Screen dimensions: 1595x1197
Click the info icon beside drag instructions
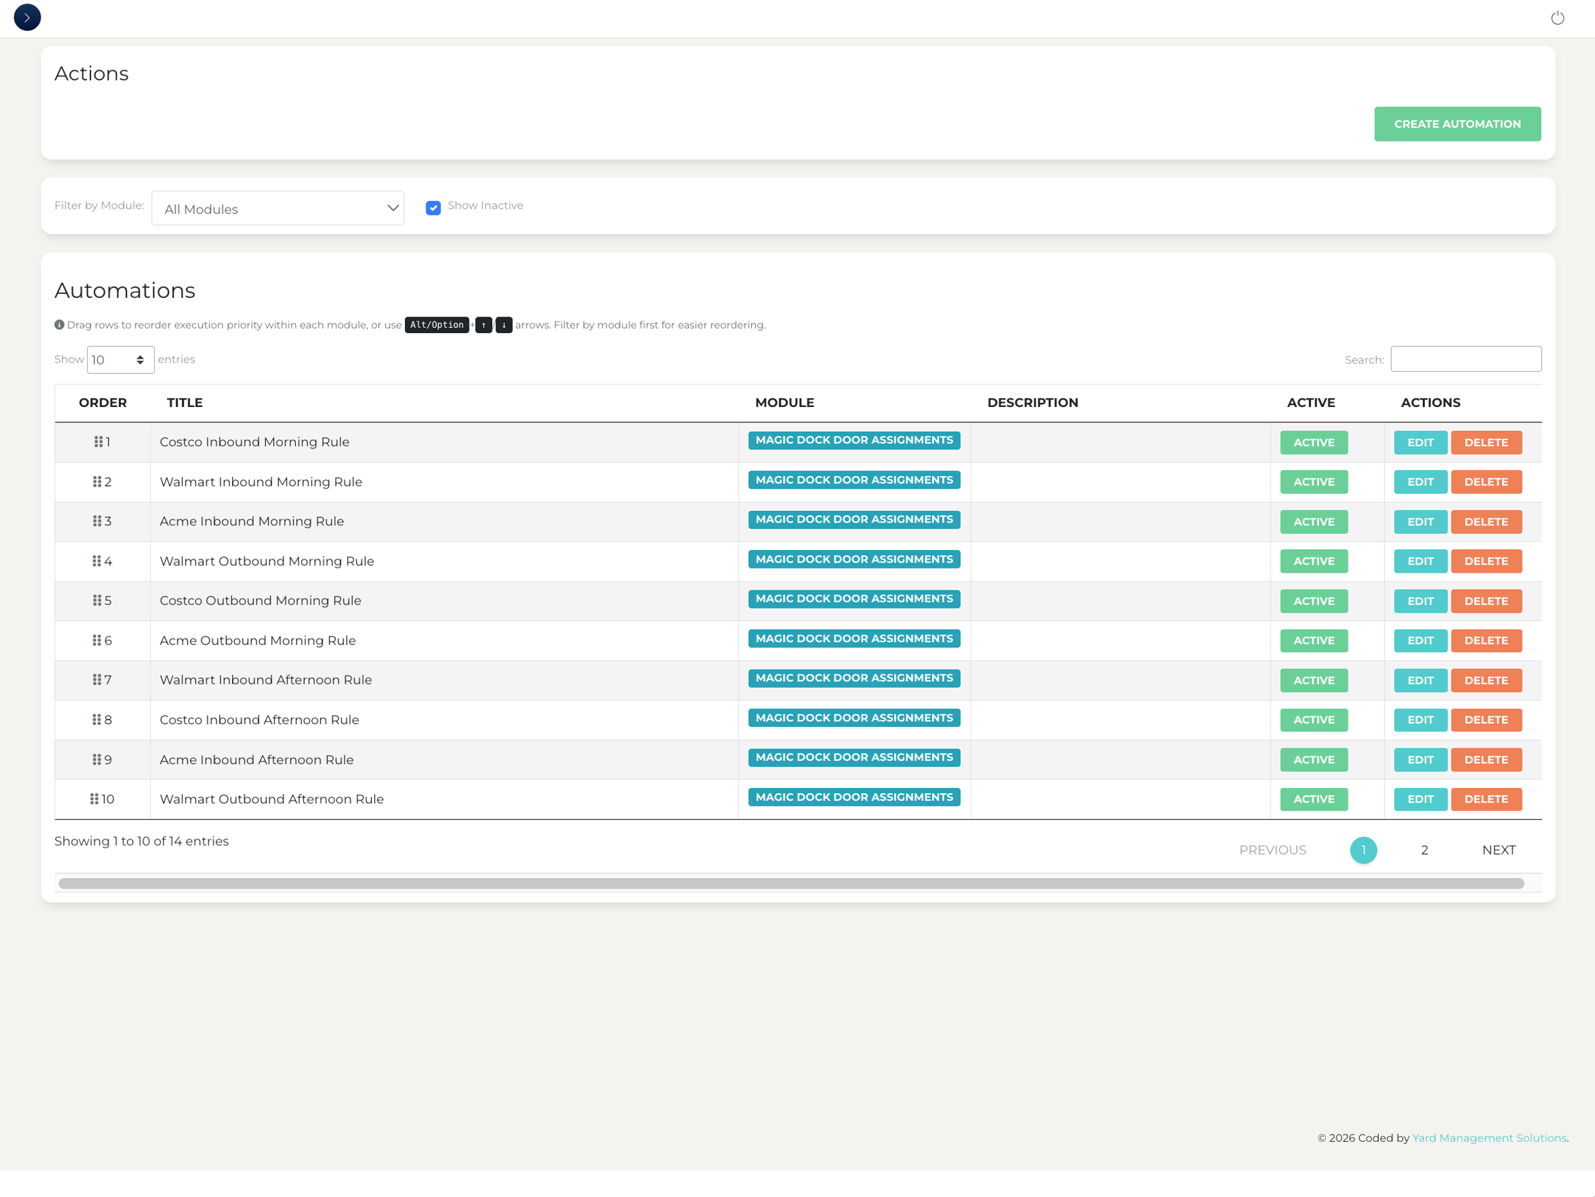click(59, 325)
